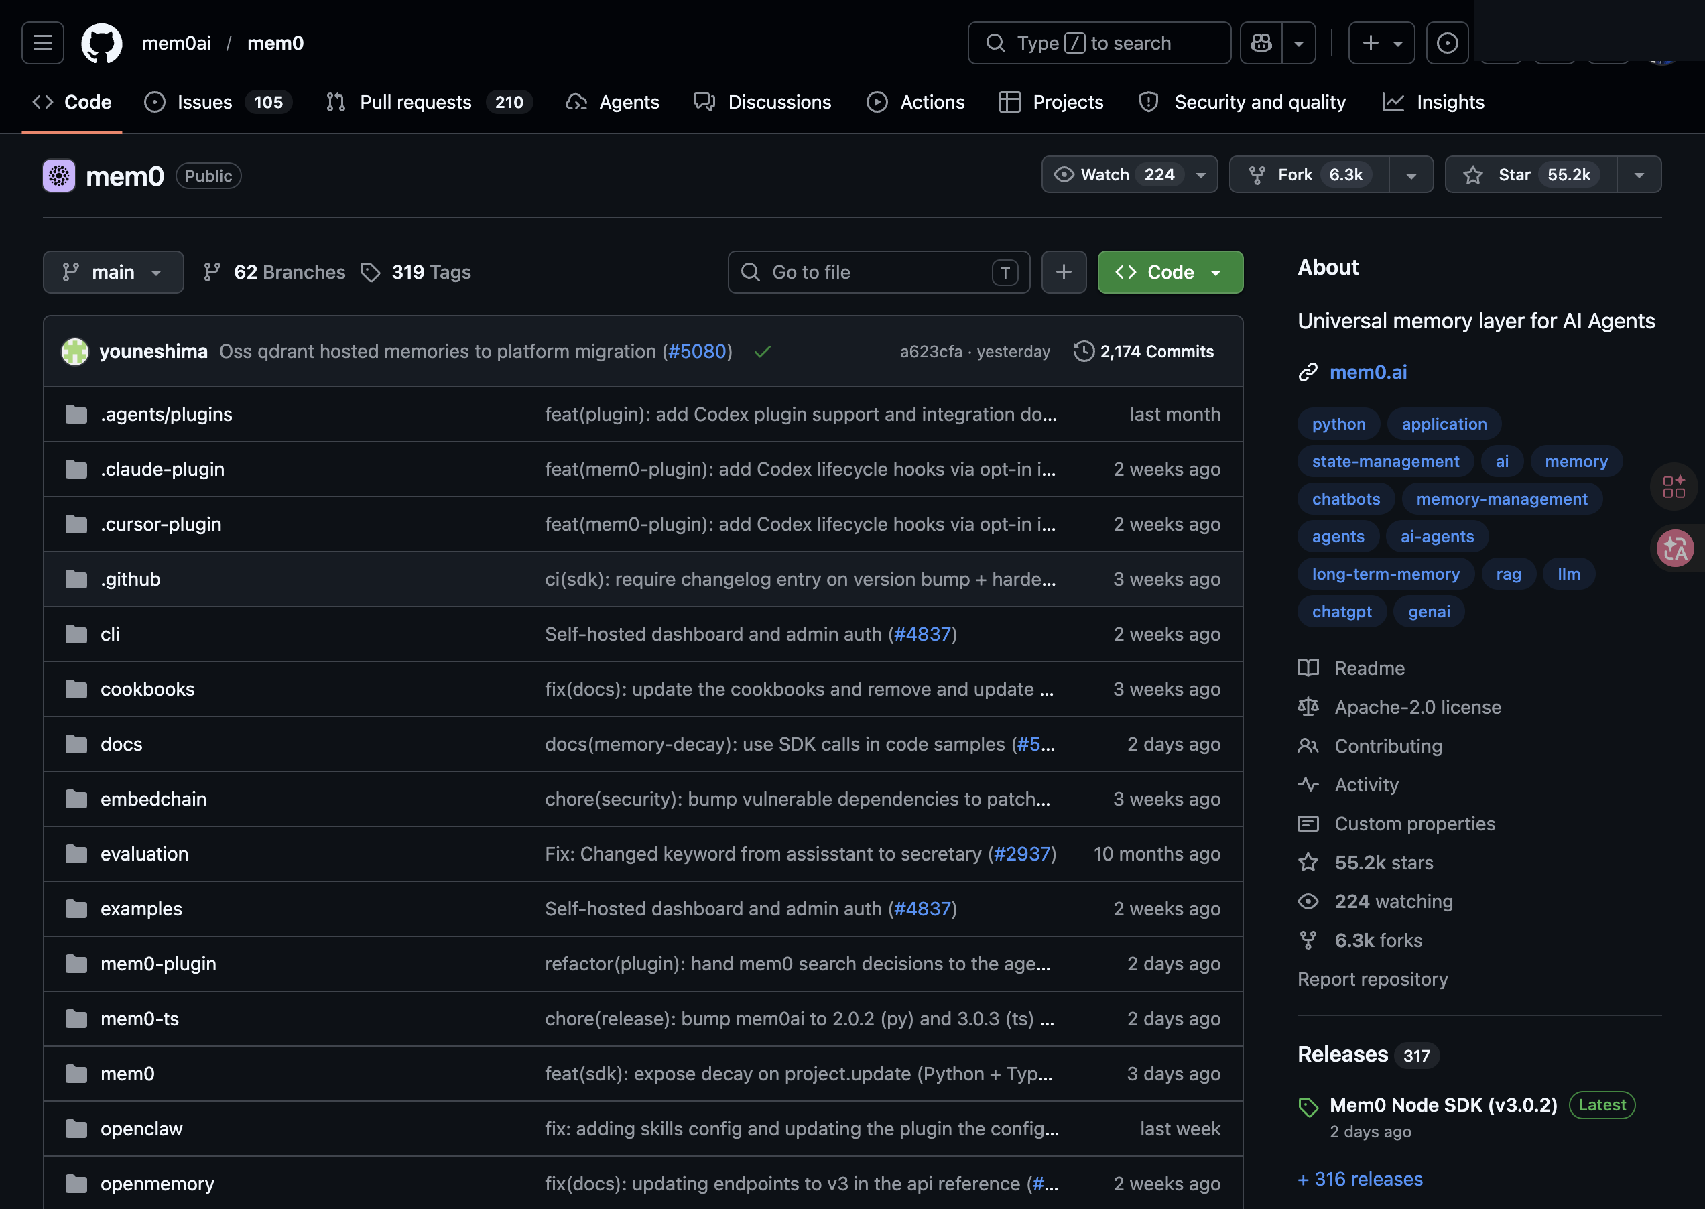Viewport: 1705px width, 1209px height.
Task: Open the Insights tab
Action: 1434,102
